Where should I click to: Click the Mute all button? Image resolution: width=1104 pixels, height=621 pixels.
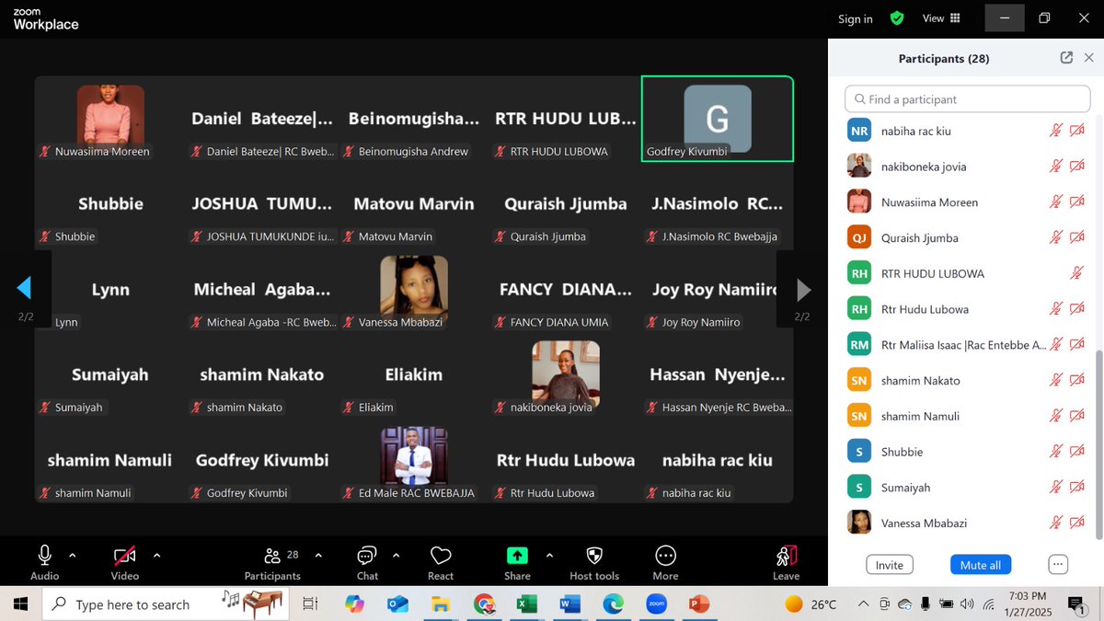click(x=981, y=565)
